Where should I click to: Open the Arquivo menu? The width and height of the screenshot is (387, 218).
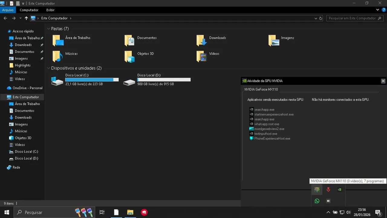8,10
